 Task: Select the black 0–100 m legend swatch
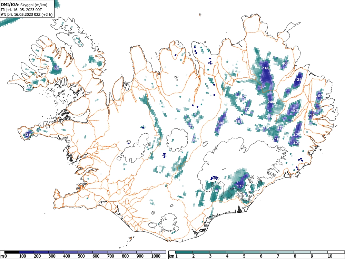point(12,252)
